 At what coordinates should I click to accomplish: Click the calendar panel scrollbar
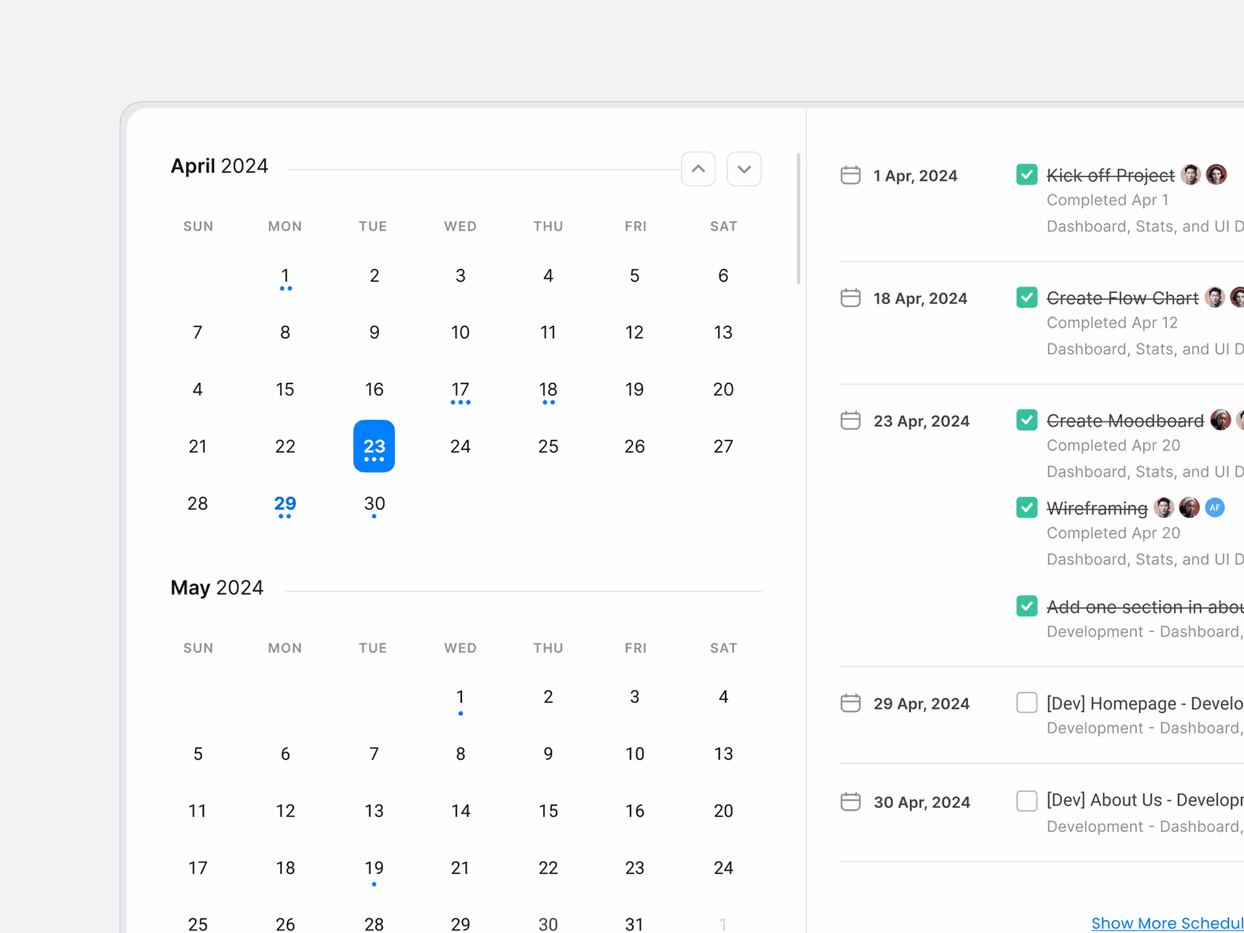click(x=798, y=214)
